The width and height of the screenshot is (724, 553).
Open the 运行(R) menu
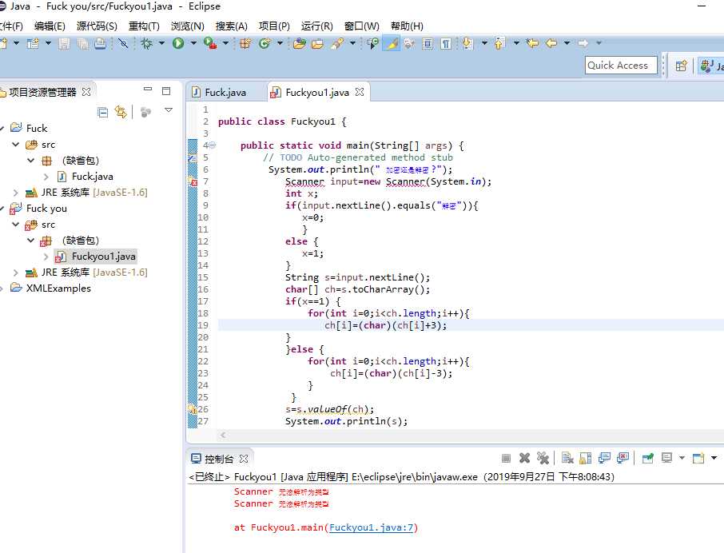[316, 26]
